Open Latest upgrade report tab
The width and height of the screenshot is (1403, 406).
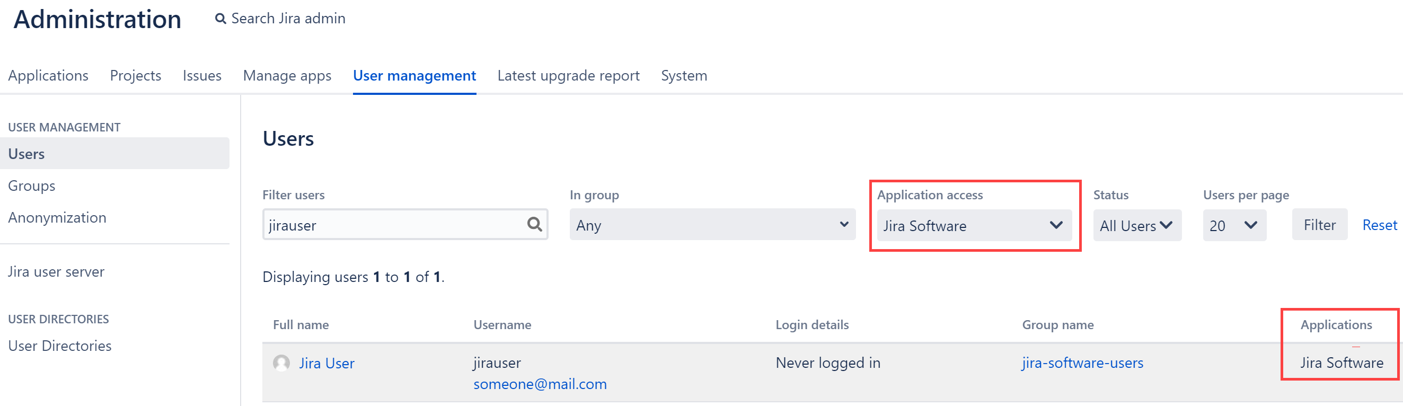click(x=568, y=75)
